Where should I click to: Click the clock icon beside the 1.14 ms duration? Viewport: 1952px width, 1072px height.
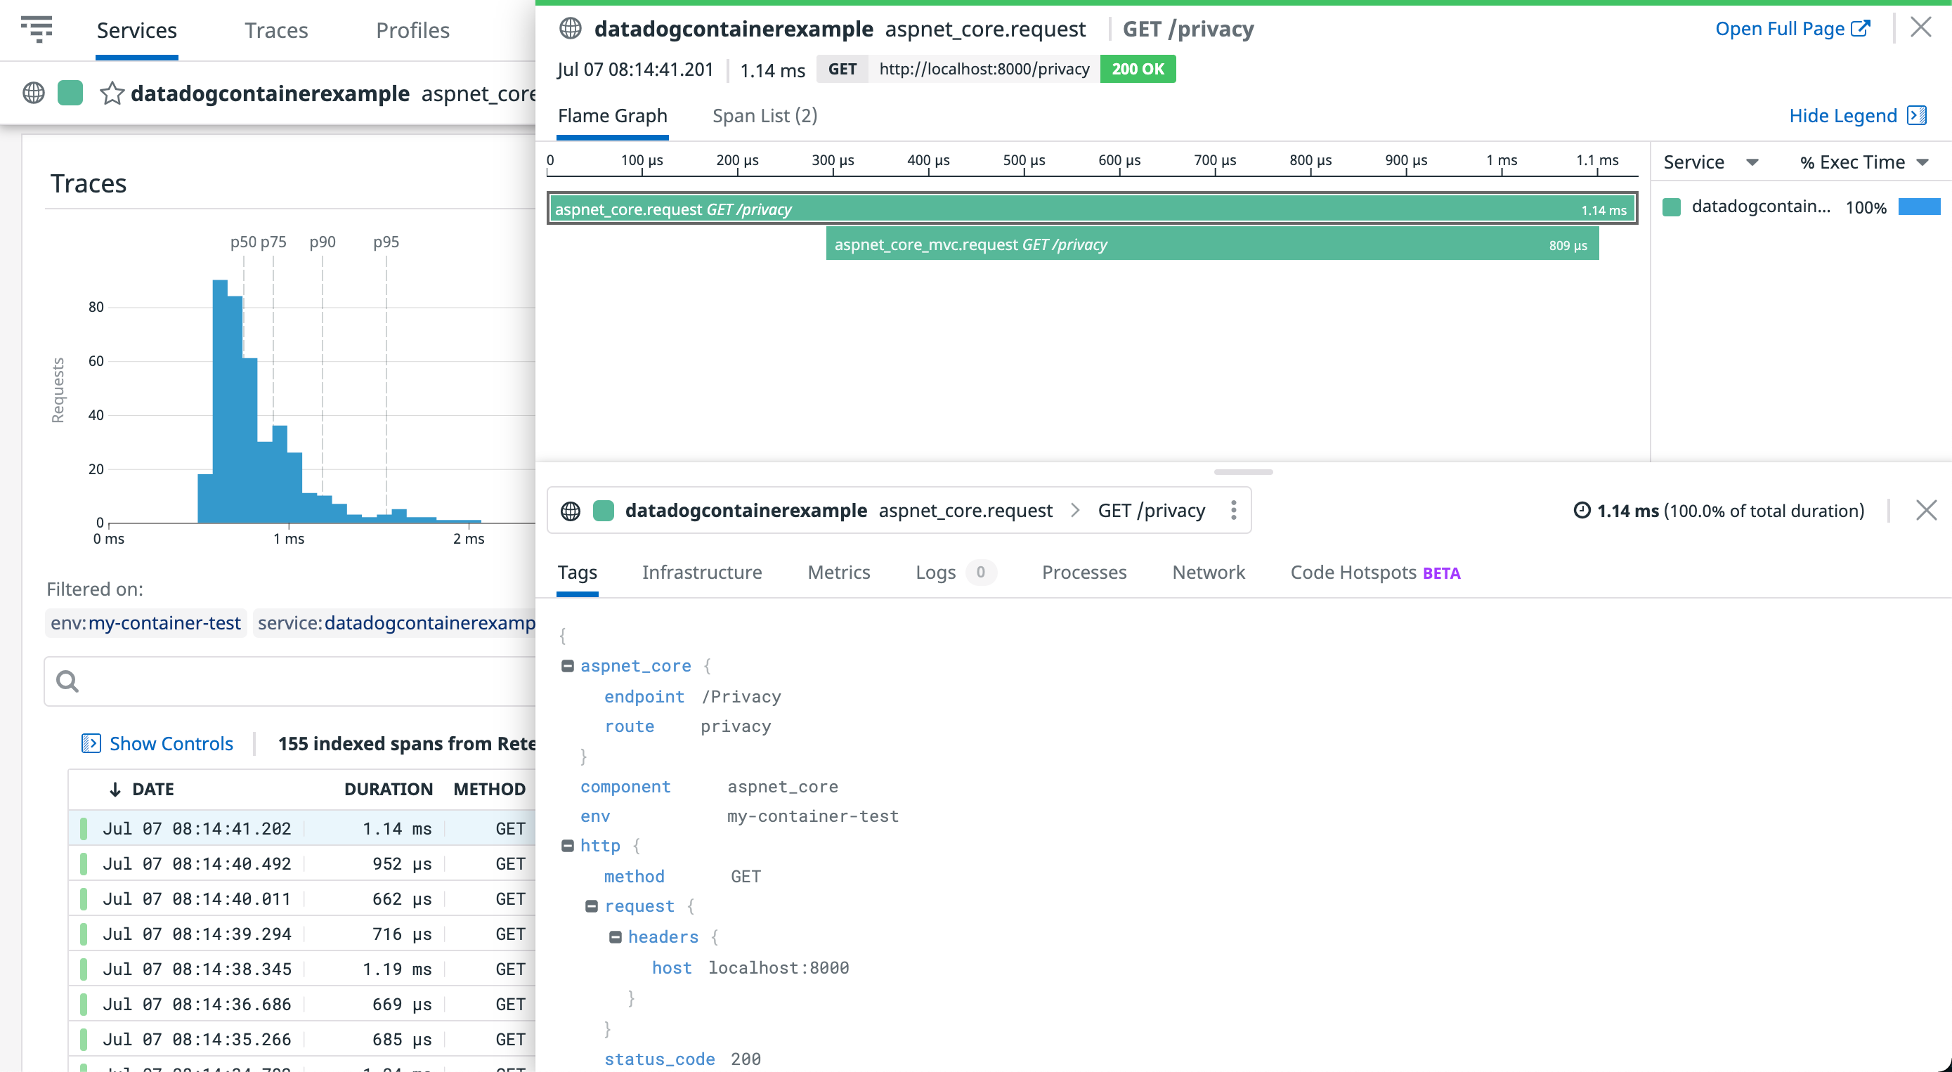tap(1582, 511)
